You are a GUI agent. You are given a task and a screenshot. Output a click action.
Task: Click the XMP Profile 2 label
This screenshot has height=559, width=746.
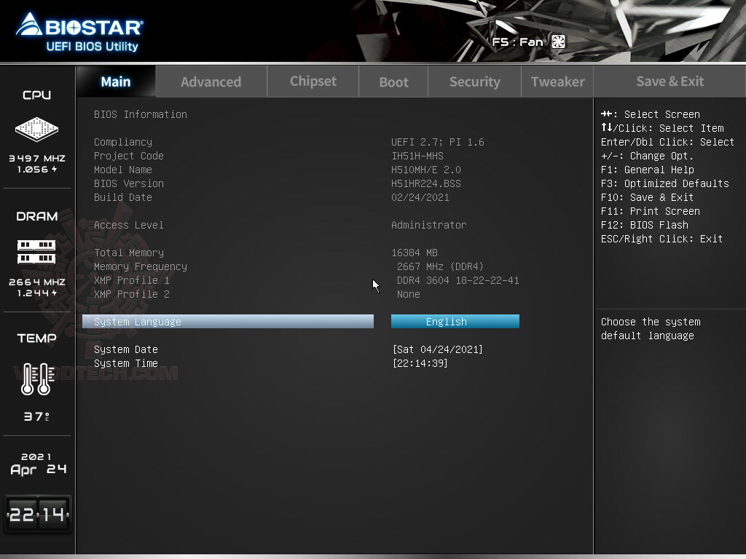(131, 294)
